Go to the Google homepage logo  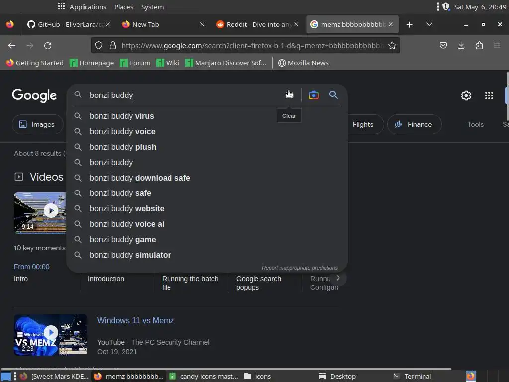34,95
